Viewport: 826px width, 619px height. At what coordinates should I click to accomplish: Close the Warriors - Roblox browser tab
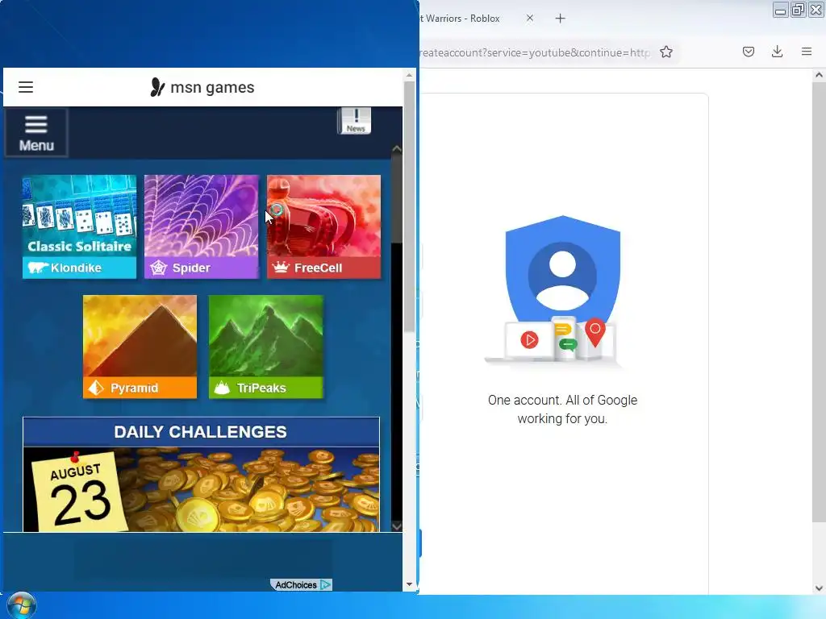[x=530, y=18]
